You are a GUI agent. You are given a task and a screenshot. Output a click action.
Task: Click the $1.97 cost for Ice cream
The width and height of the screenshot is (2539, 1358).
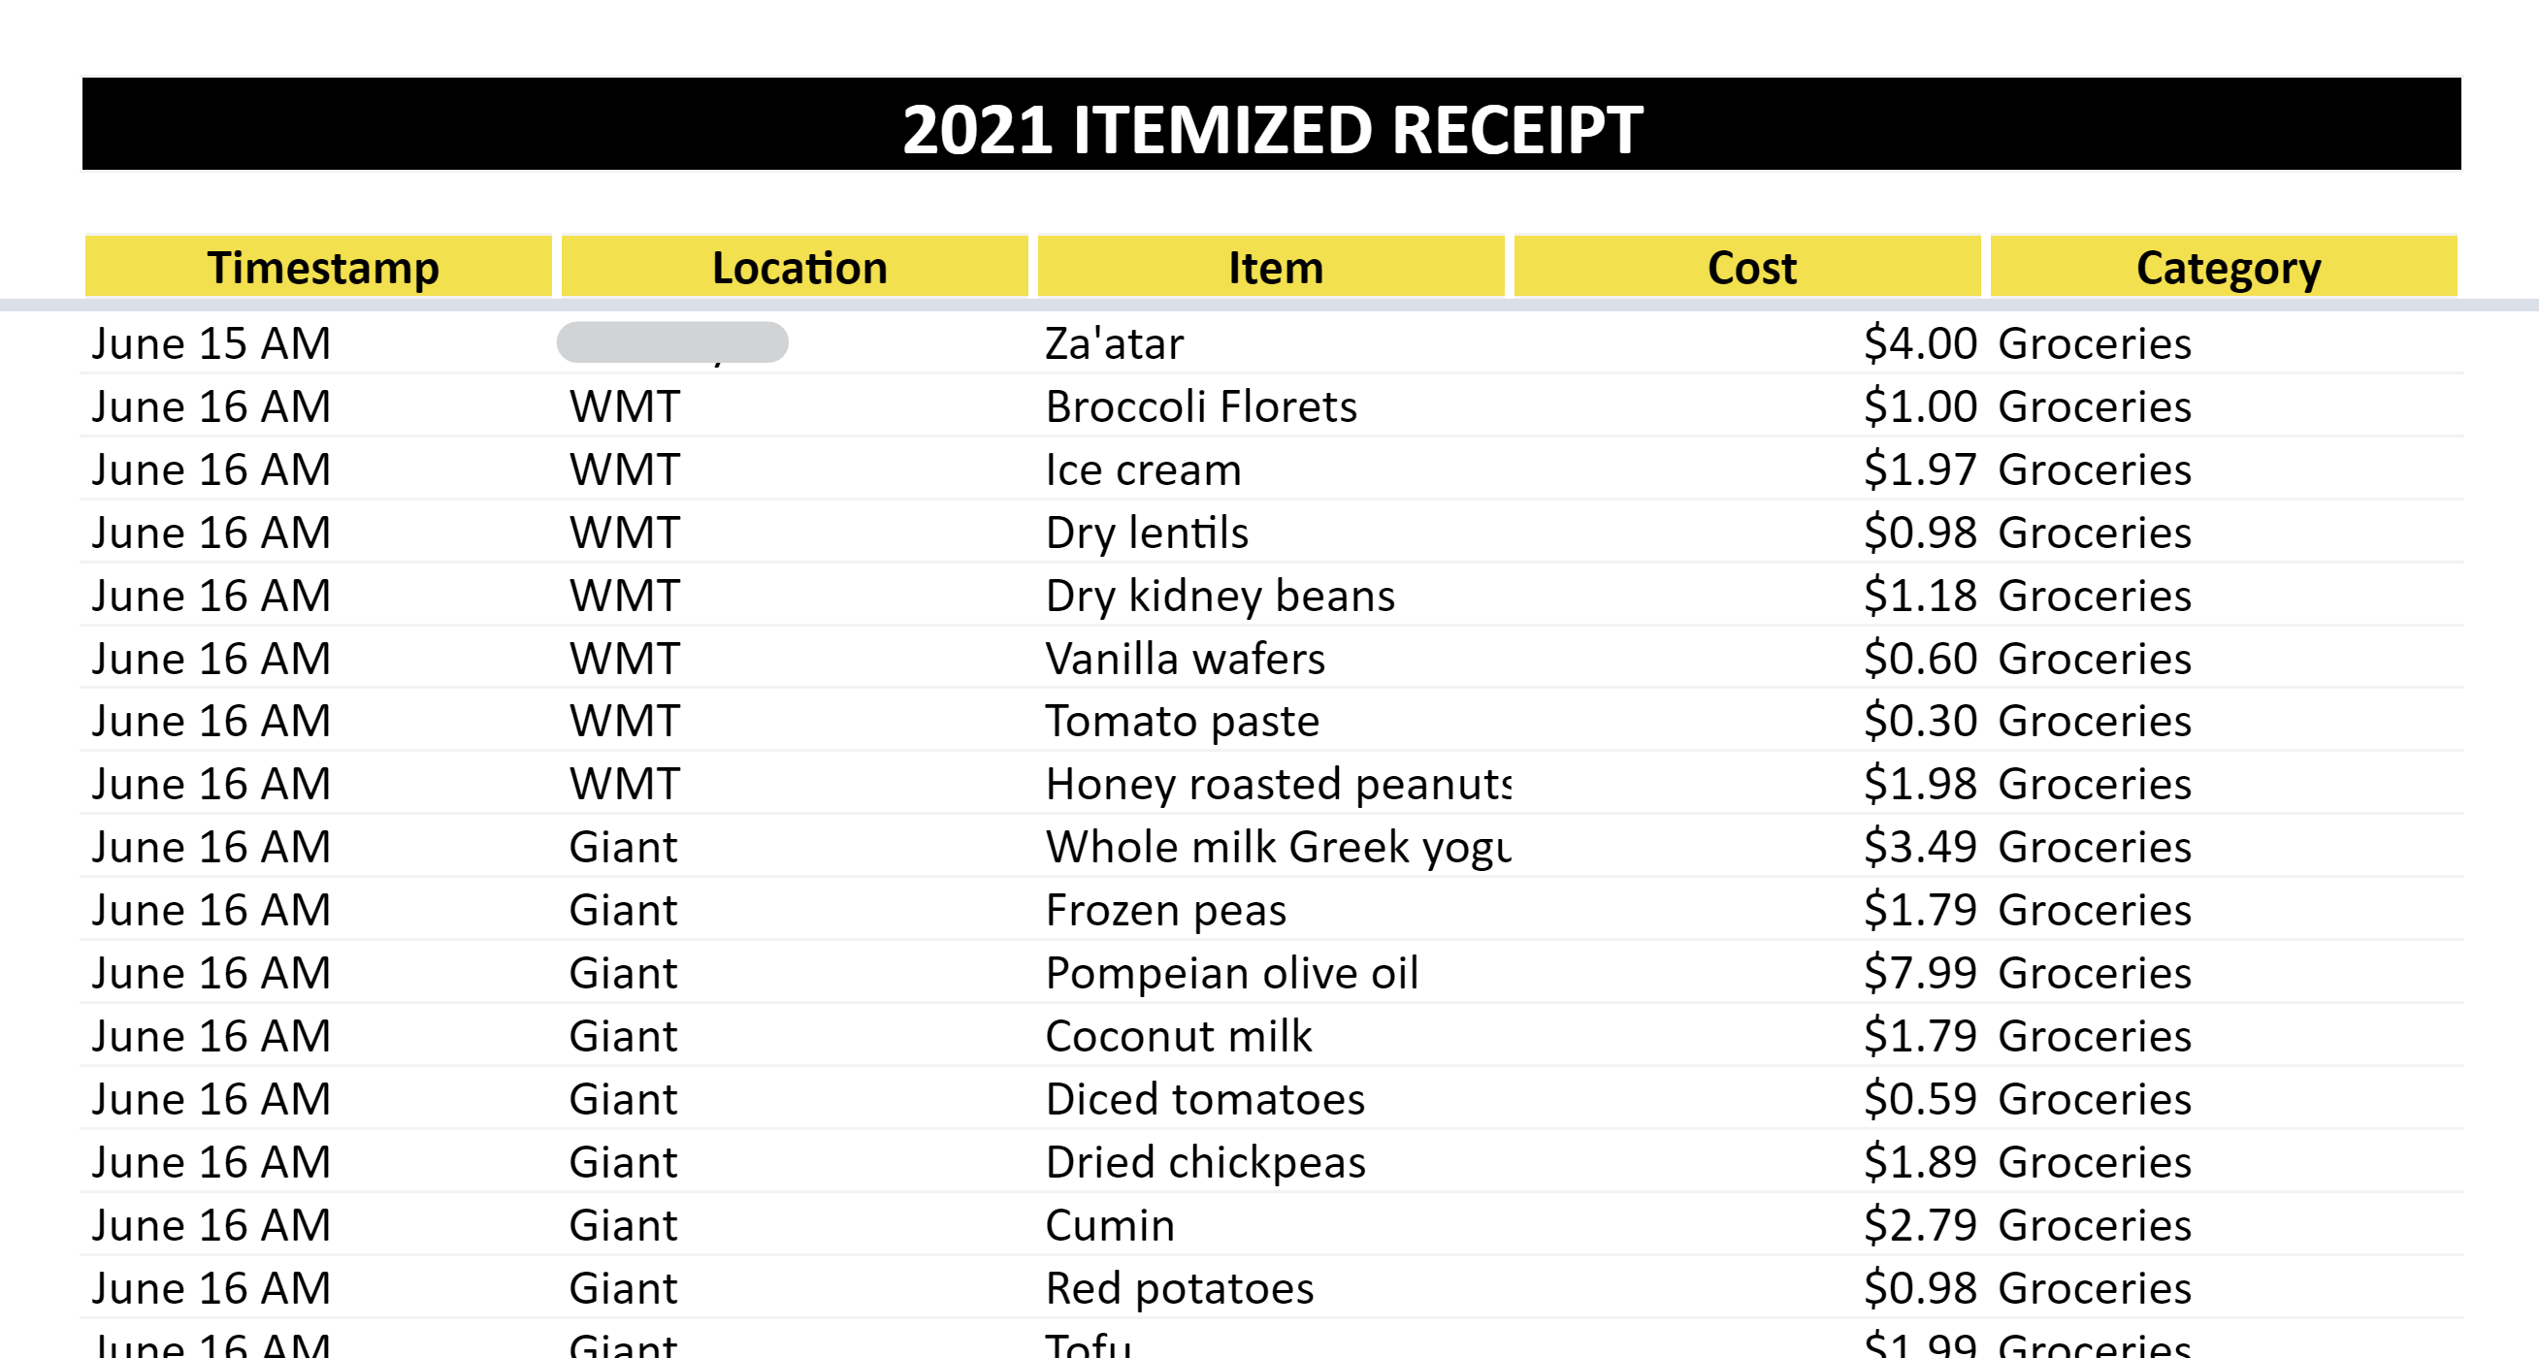[1919, 470]
